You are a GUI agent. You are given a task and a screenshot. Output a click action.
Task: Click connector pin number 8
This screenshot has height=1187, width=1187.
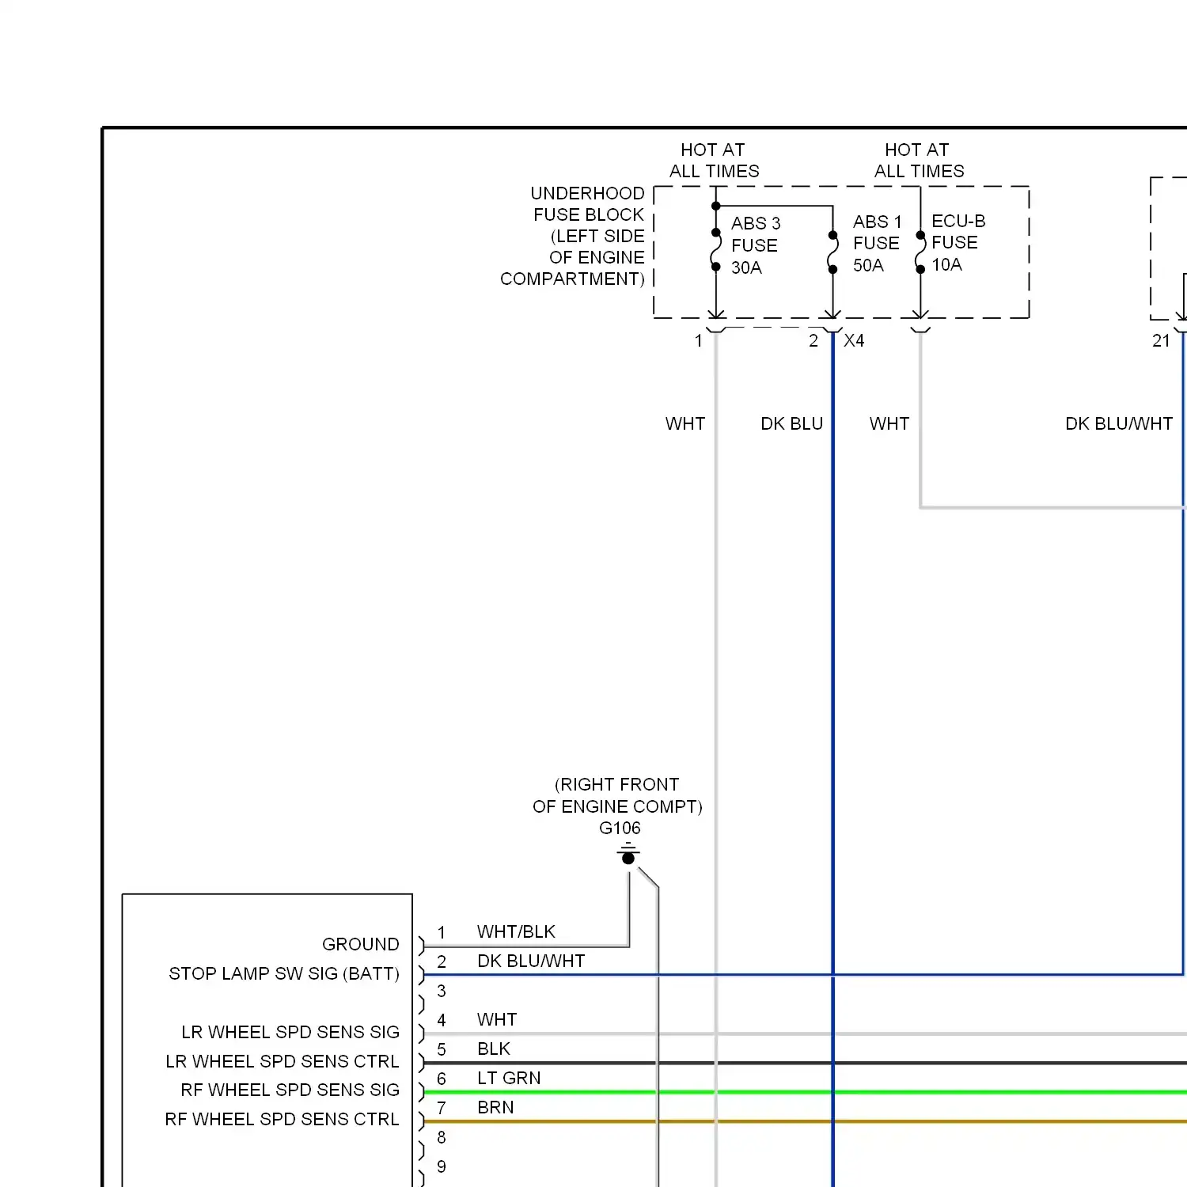tap(442, 1137)
